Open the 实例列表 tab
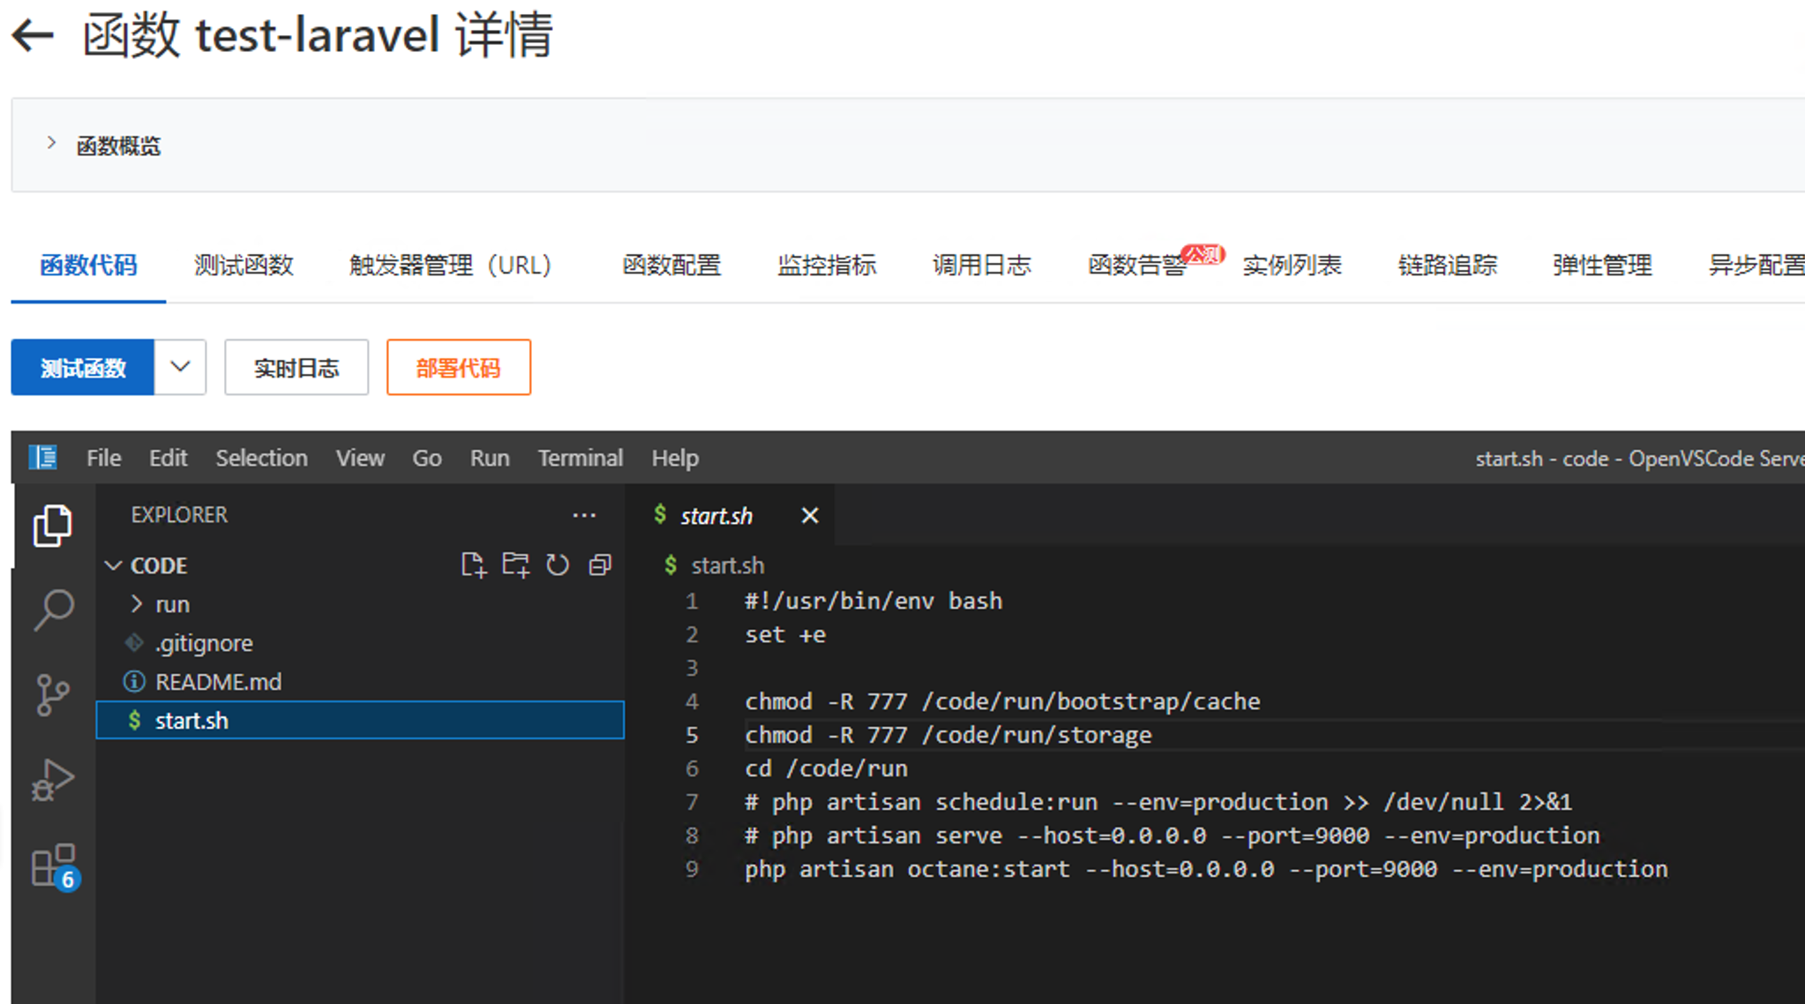Screen dimensions: 1805x1004 coord(1292,265)
